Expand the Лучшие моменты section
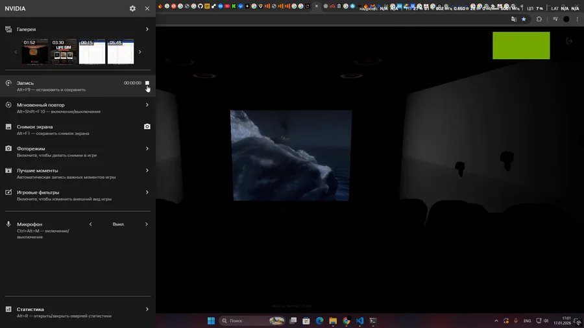Viewport: 584px width, 328px height. 147,170
